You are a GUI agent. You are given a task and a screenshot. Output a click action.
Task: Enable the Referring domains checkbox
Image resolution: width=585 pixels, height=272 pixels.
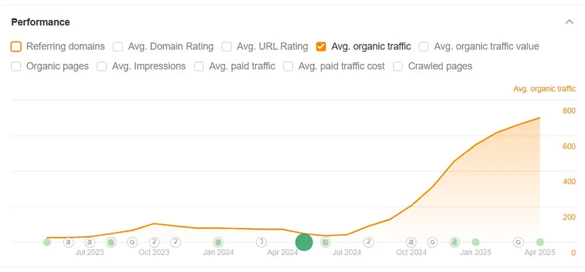[x=16, y=46]
